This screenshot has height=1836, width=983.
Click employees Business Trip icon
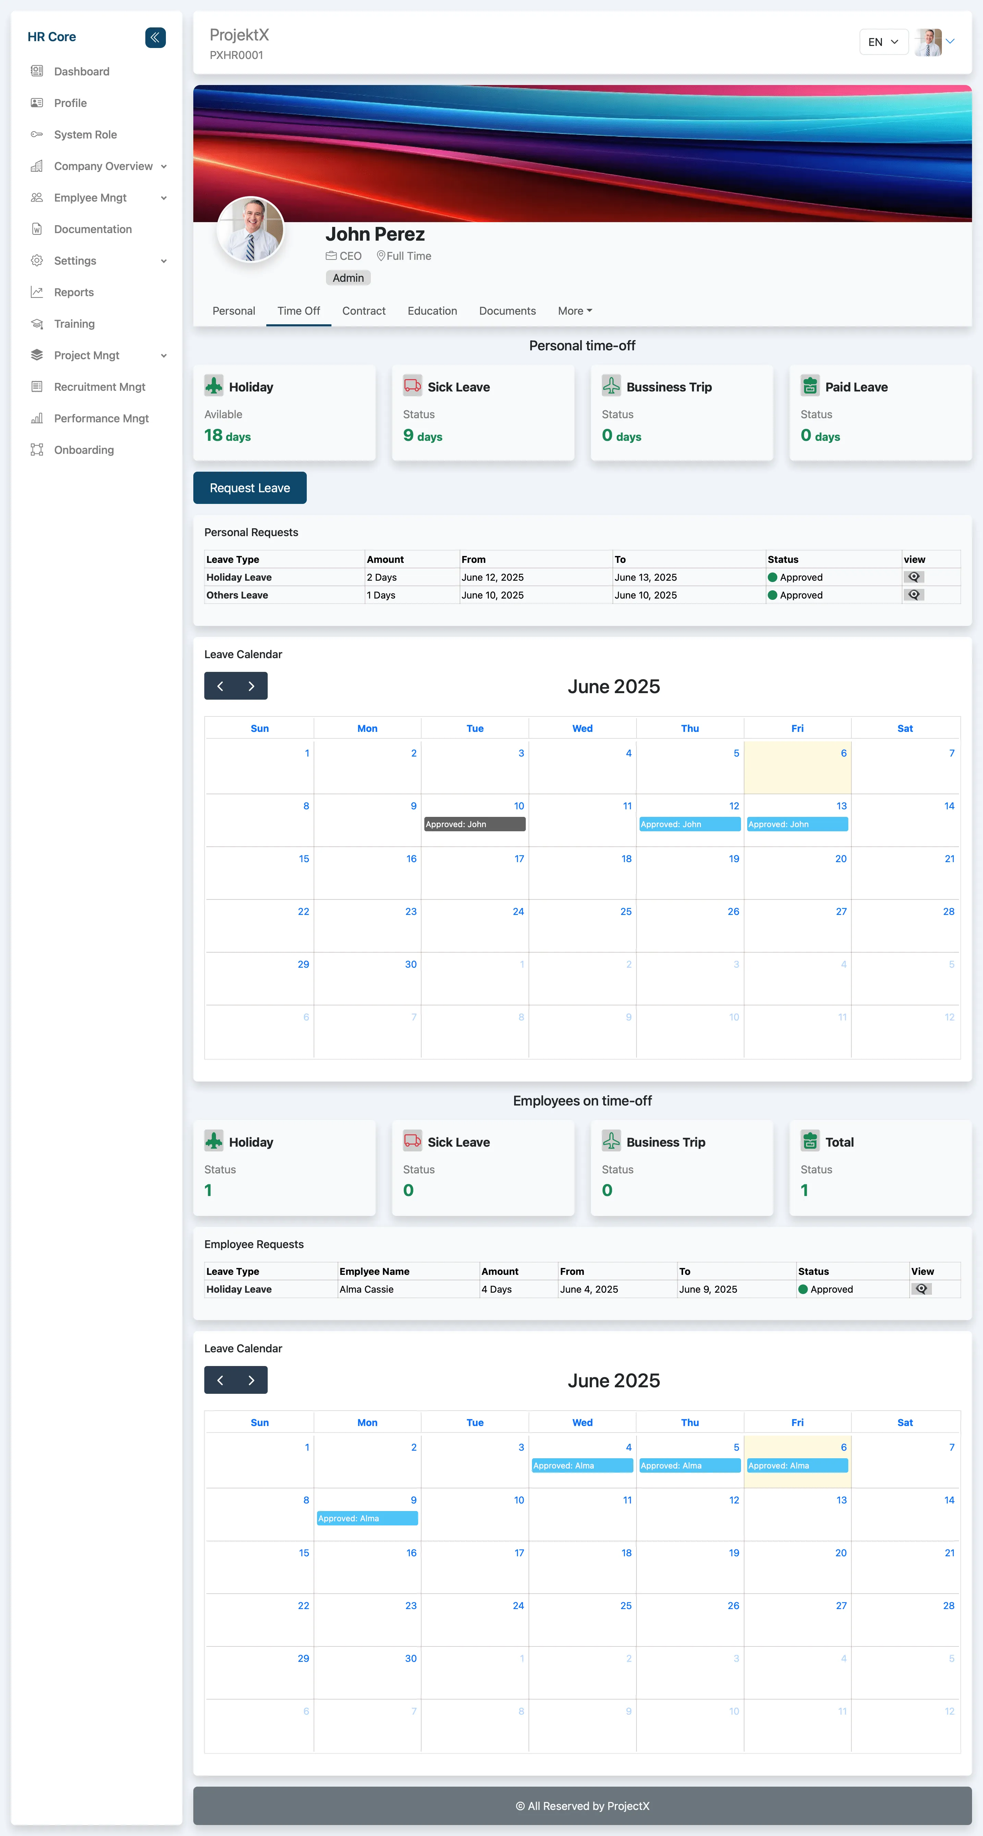pyautogui.click(x=611, y=1140)
